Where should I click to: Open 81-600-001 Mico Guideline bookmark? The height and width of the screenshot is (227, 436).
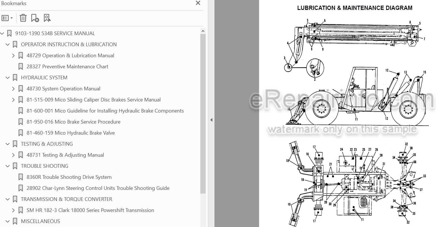click(x=105, y=111)
